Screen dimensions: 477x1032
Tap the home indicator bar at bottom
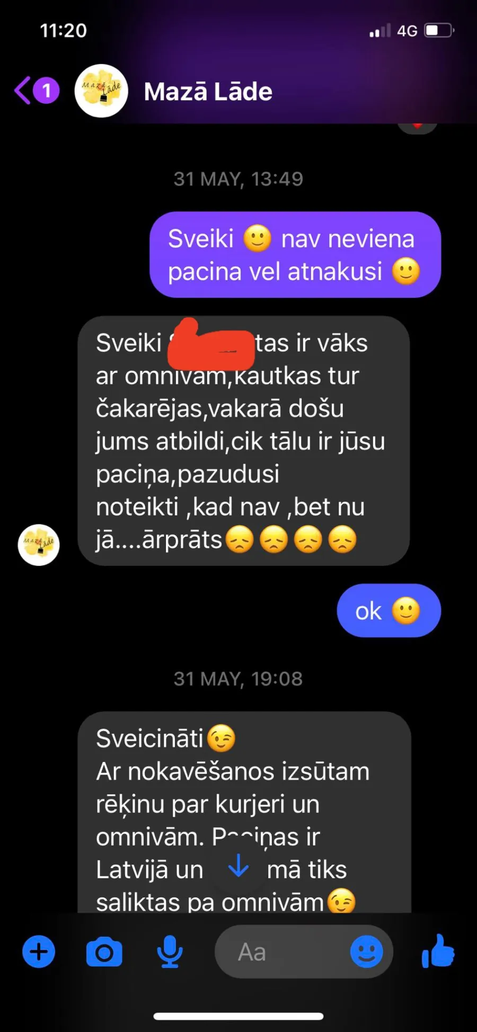(238, 1016)
